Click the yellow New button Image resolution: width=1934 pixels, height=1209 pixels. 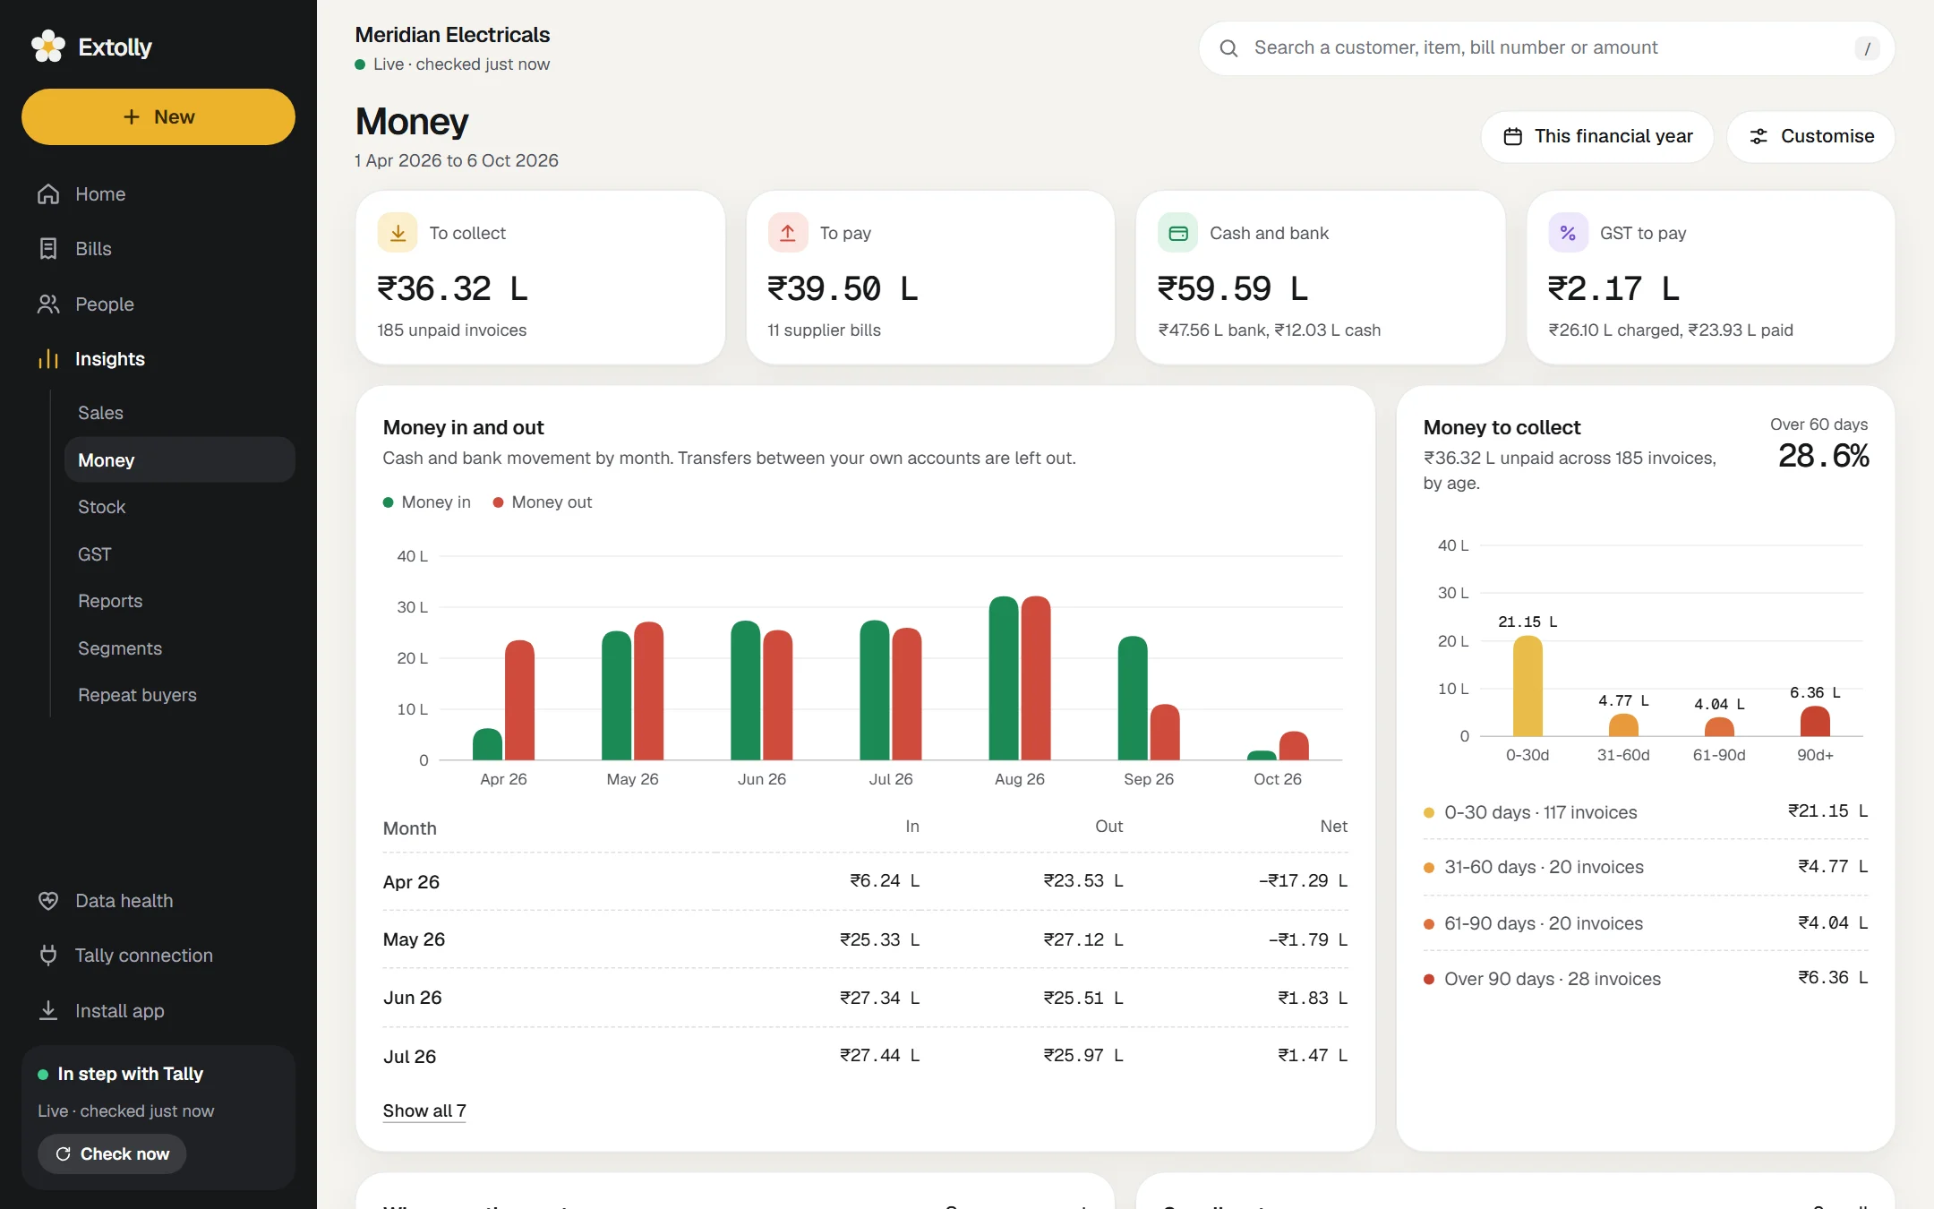(158, 117)
